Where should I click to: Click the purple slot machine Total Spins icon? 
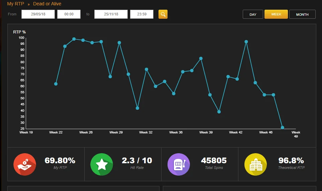click(179, 164)
